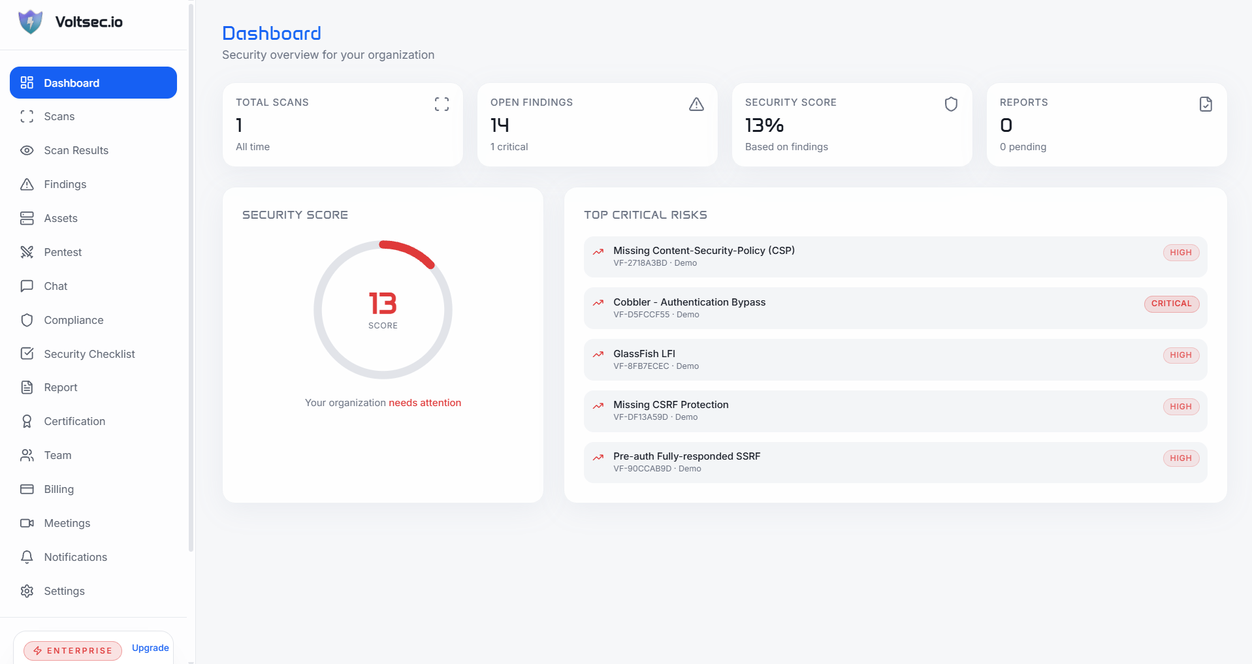Open the GlassFish LFI risk entry
Image resolution: width=1252 pixels, height=664 pixels.
(895, 360)
